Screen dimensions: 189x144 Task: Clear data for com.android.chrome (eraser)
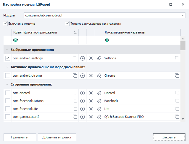click(99, 76)
